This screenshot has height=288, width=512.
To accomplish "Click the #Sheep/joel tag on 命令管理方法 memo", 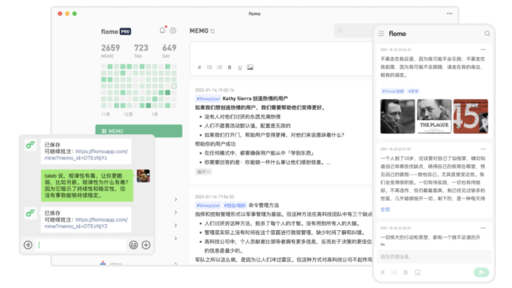I will point(208,205).
